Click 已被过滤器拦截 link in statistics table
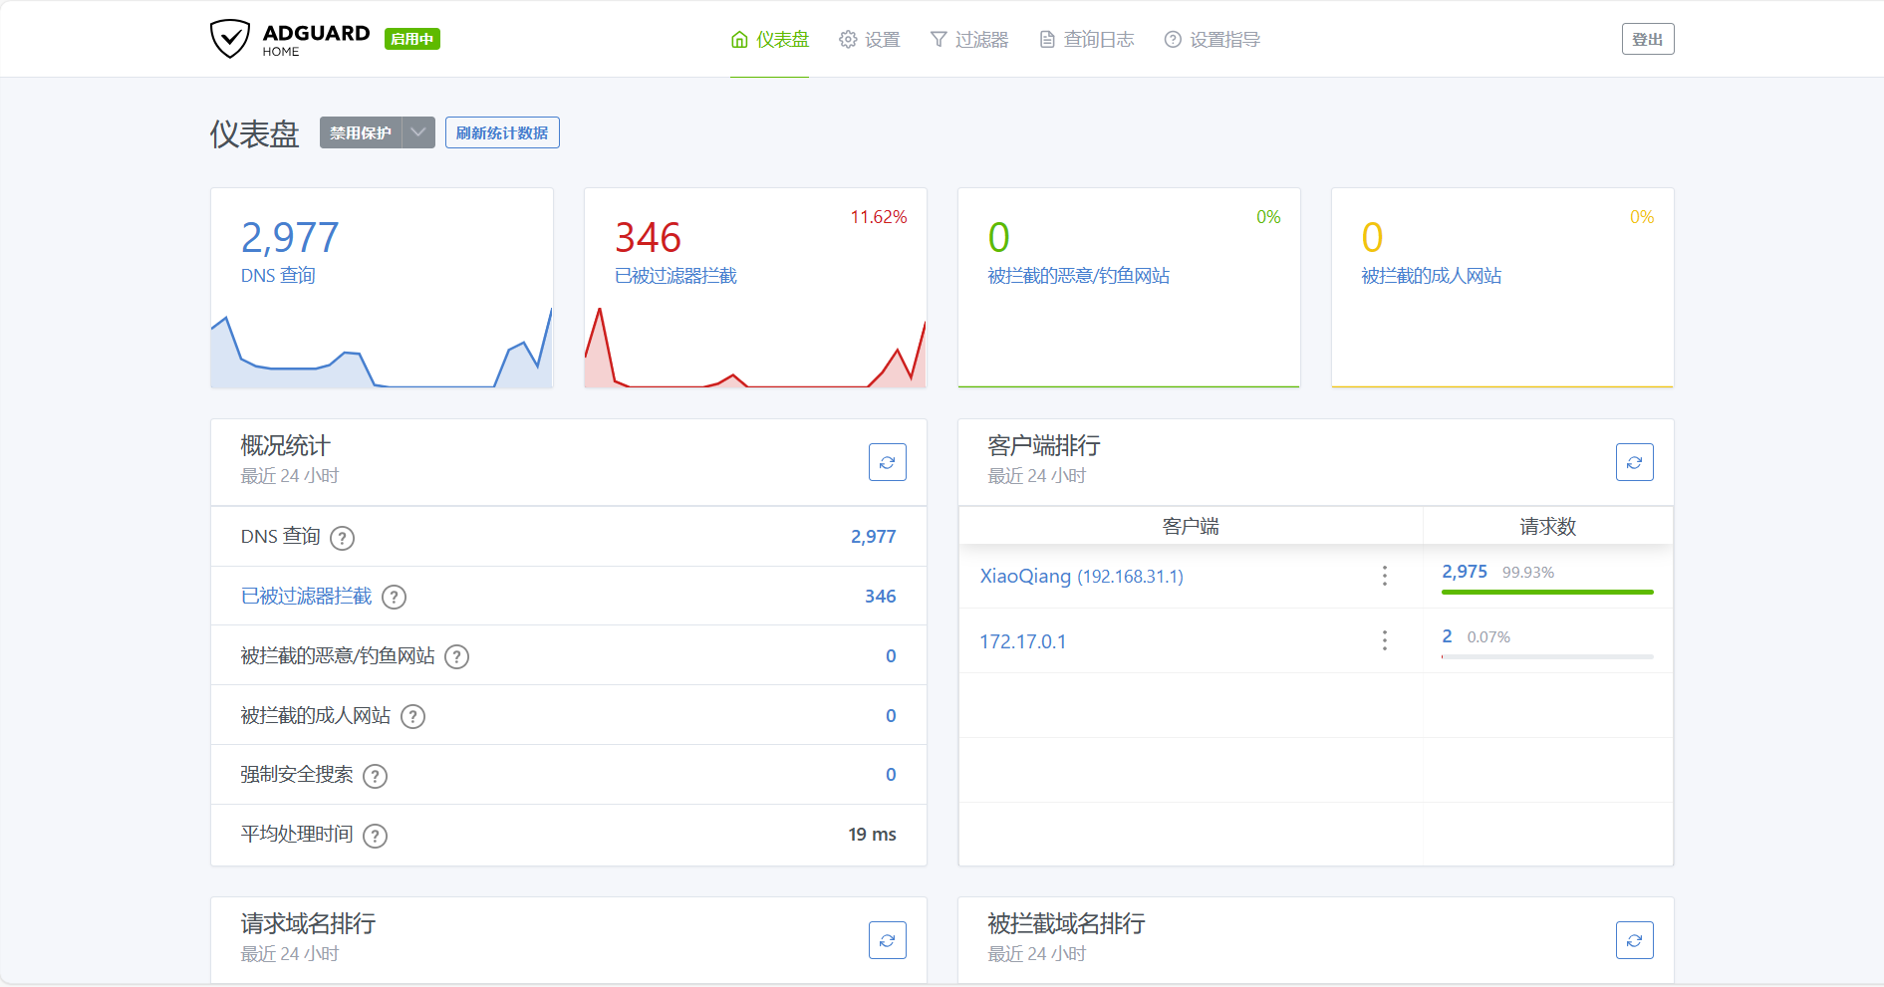1884x987 pixels. click(306, 596)
